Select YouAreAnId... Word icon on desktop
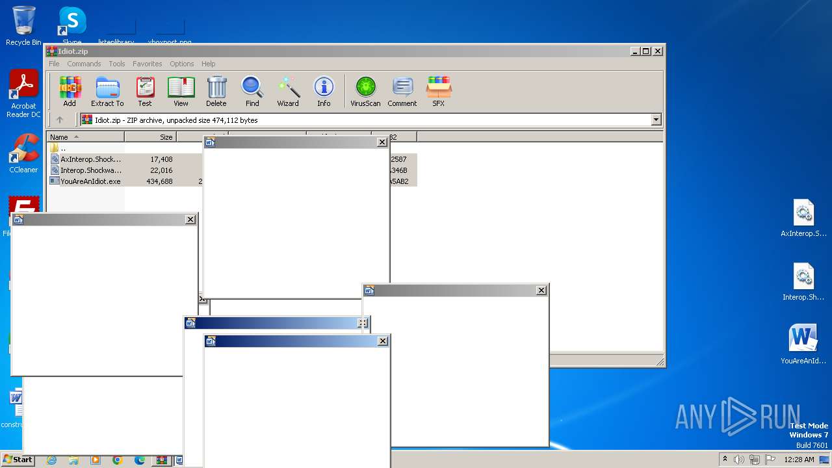The image size is (832, 468). (x=803, y=344)
